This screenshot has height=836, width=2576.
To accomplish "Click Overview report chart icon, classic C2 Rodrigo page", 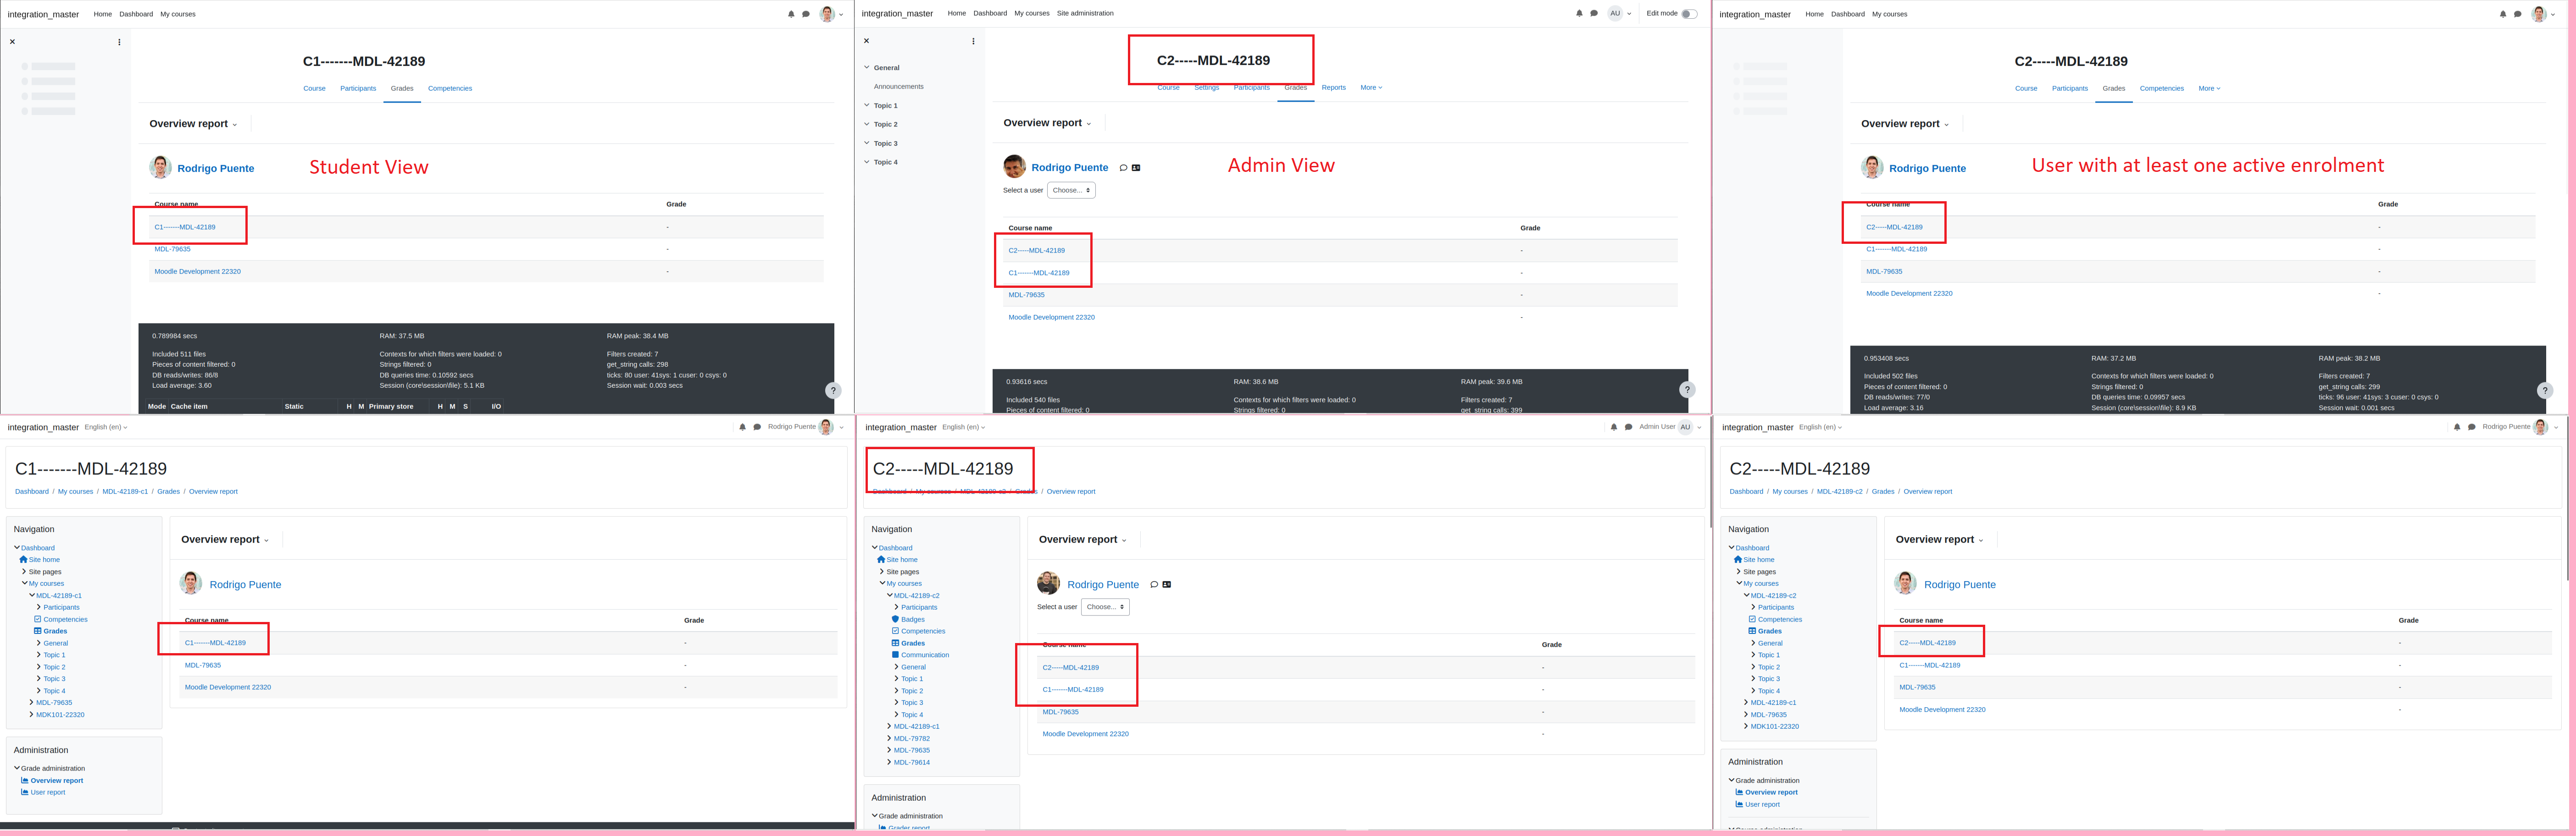I will [1739, 792].
